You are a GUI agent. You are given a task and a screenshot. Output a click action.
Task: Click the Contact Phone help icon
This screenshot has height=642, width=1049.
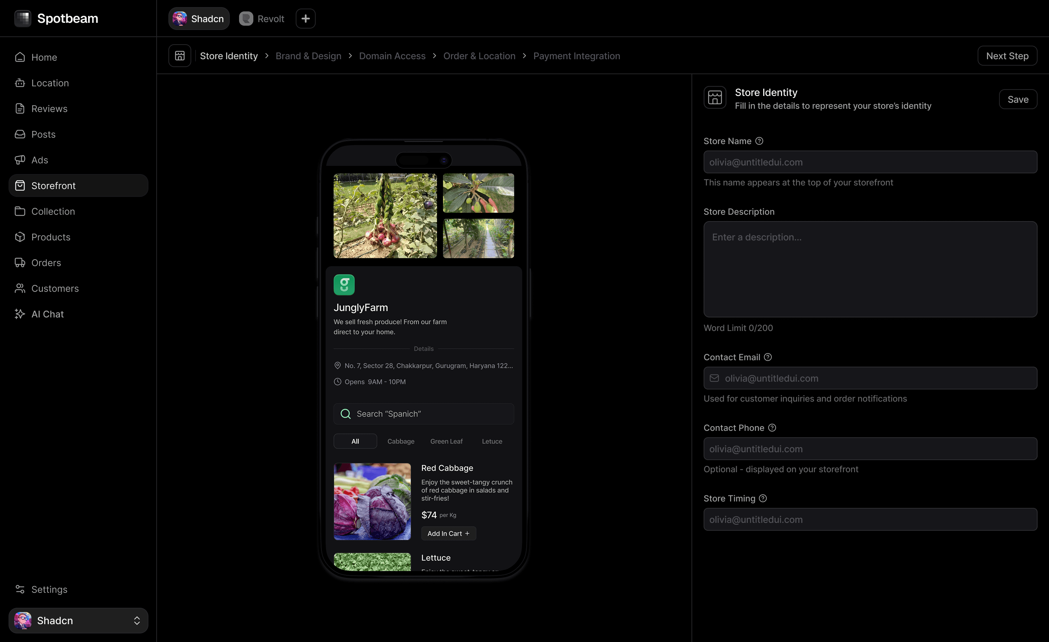point(772,428)
